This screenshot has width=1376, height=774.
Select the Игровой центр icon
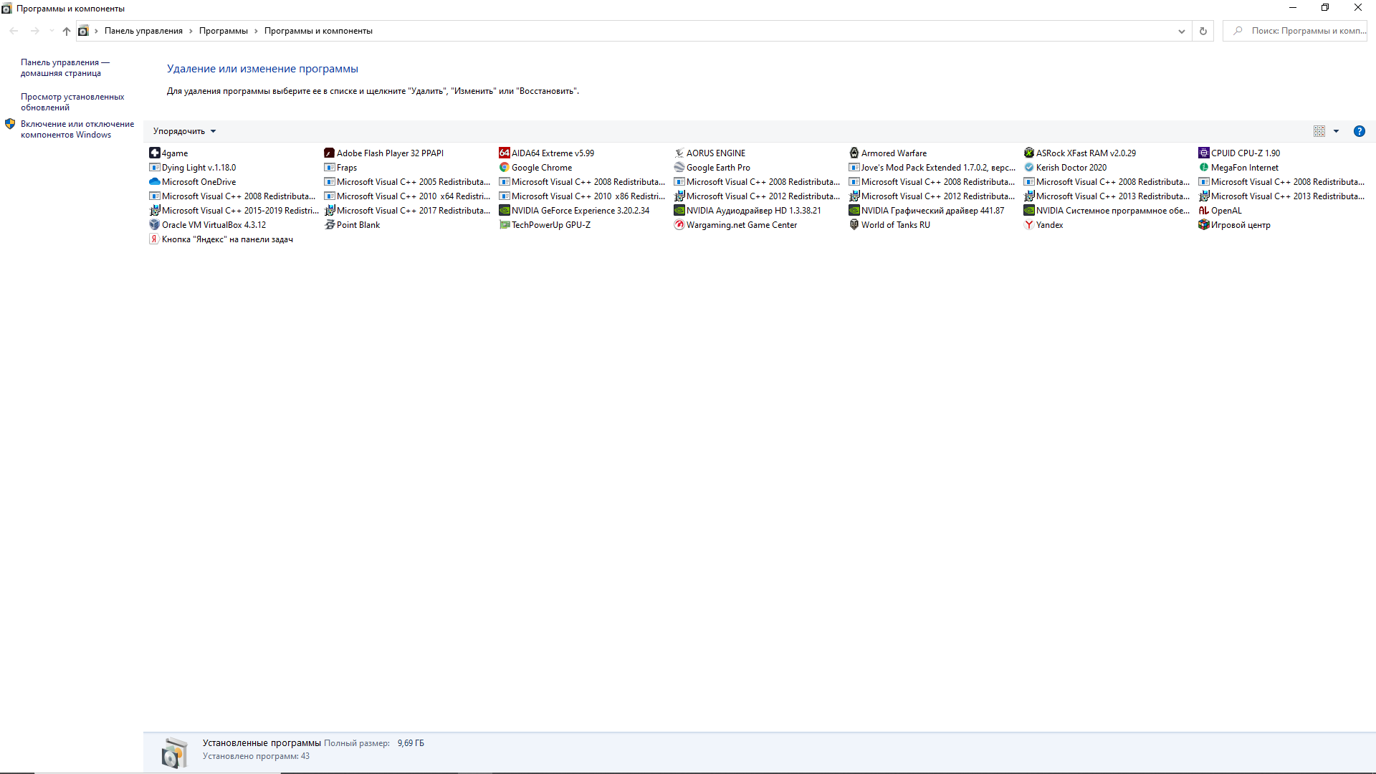pyautogui.click(x=1203, y=224)
